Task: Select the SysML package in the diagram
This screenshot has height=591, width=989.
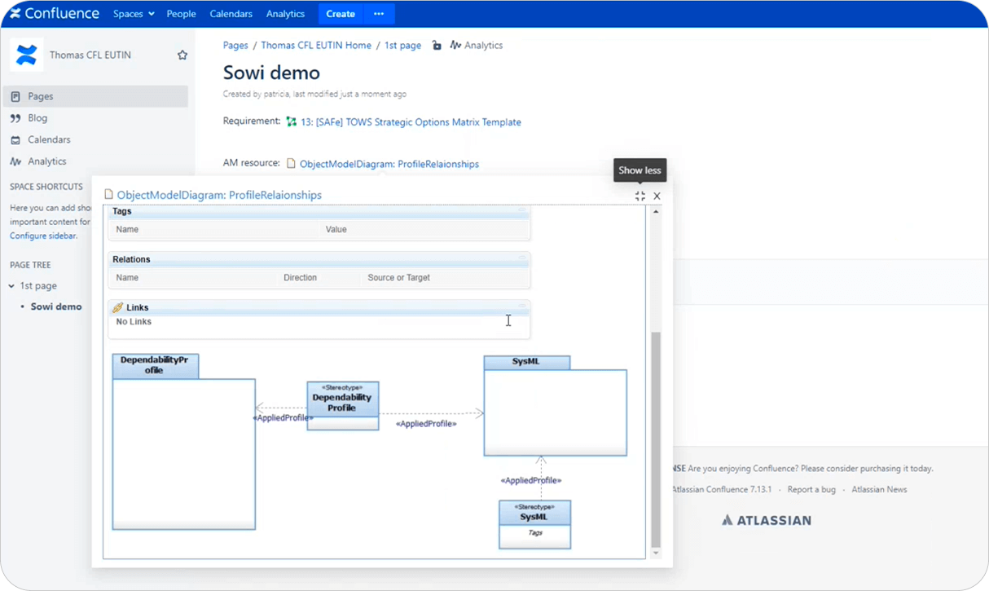Action: click(556, 405)
